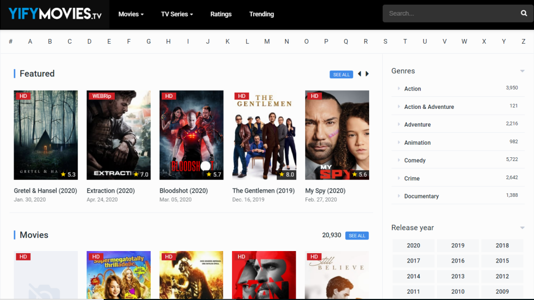Click the search magnifier icon
Image resolution: width=534 pixels, height=300 pixels.
(524, 13)
